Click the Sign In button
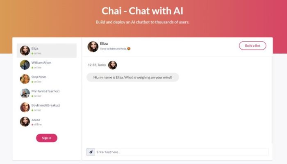Image resolution: width=287 pixels, height=164 pixels. [x=47, y=138]
